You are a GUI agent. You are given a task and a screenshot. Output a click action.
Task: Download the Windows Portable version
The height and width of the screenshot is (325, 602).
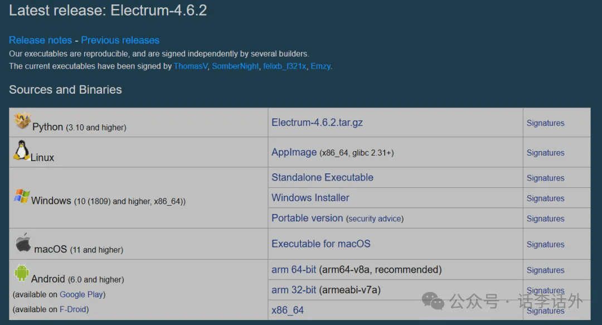click(x=307, y=218)
